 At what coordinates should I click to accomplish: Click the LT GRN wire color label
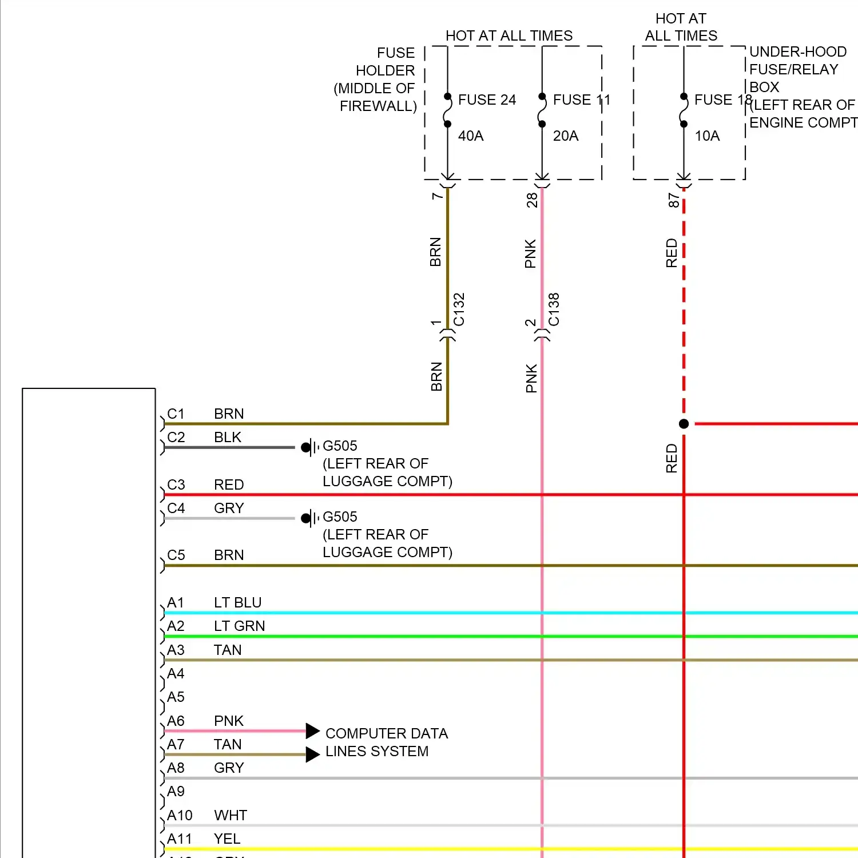pos(239,626)
